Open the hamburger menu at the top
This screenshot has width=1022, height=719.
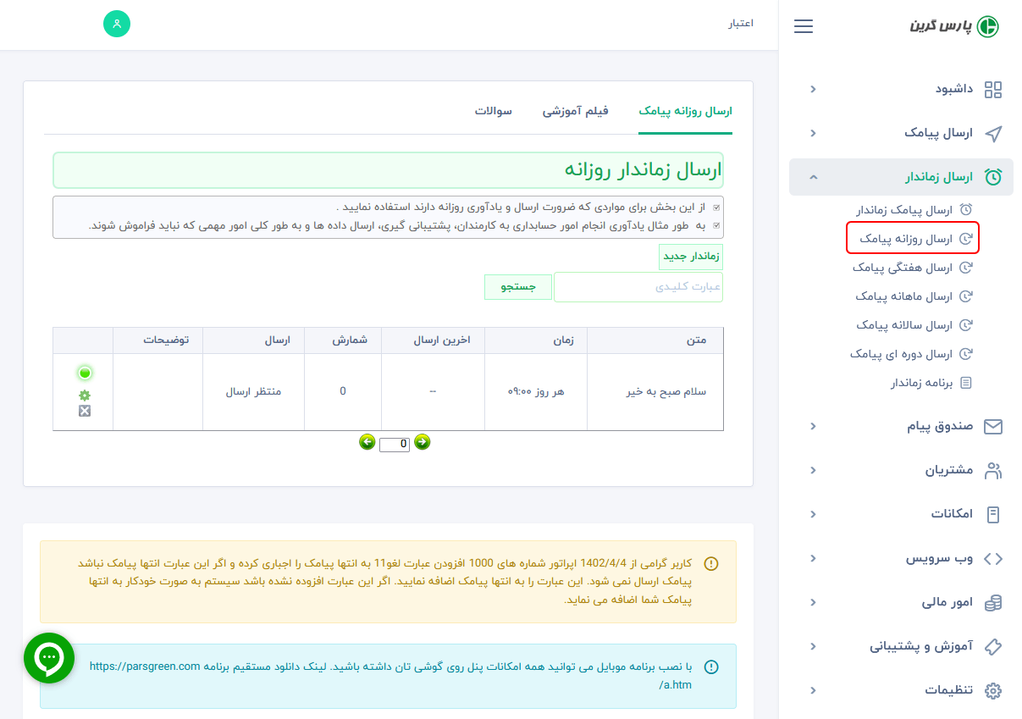(803, 26)
